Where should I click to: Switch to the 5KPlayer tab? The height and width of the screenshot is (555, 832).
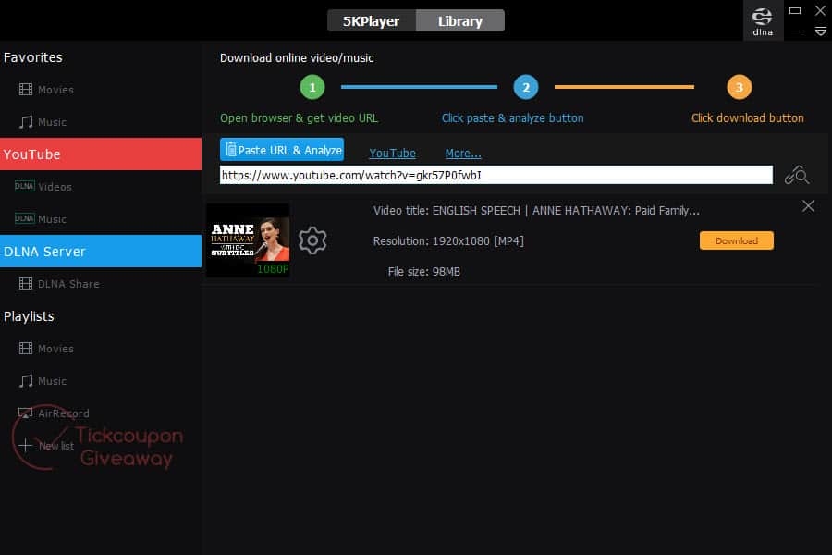pos(372,20)
